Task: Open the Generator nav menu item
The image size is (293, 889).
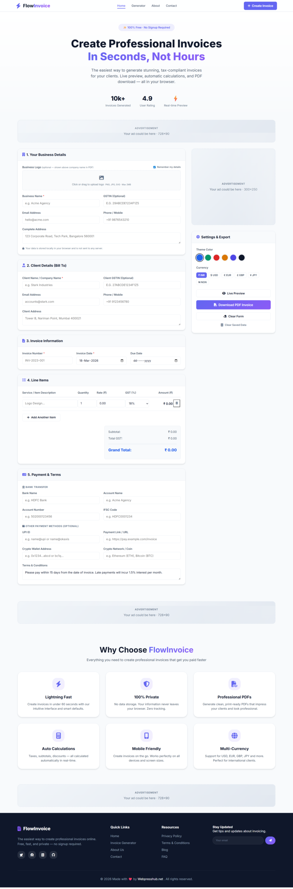Action: coord(138,6)
